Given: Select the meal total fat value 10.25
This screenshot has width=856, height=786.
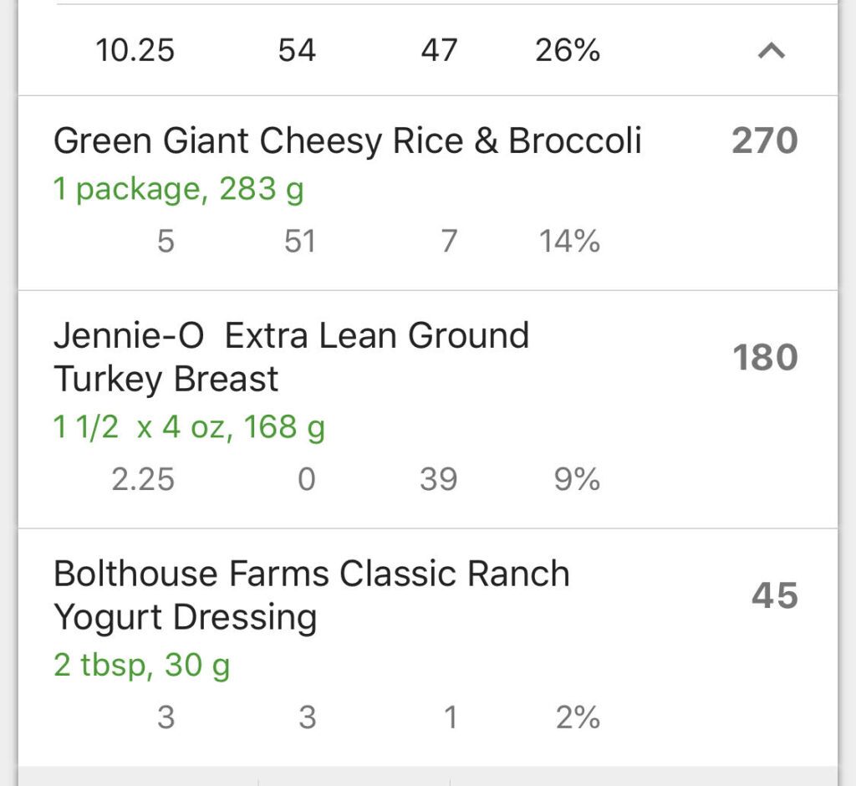Looking at the screenshot, I should (135, 50).
